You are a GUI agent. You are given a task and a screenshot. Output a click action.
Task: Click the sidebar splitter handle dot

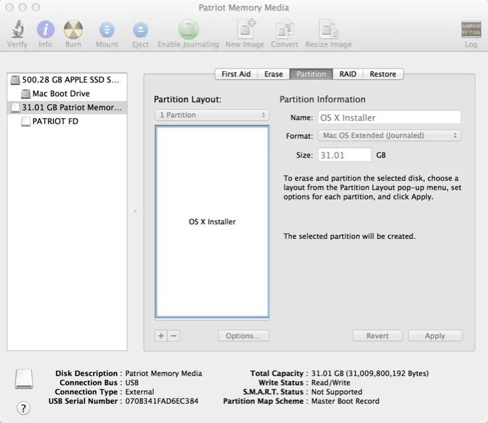pos(135,212)
